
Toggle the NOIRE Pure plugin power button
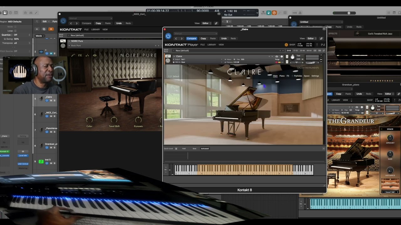pos(63,21)
